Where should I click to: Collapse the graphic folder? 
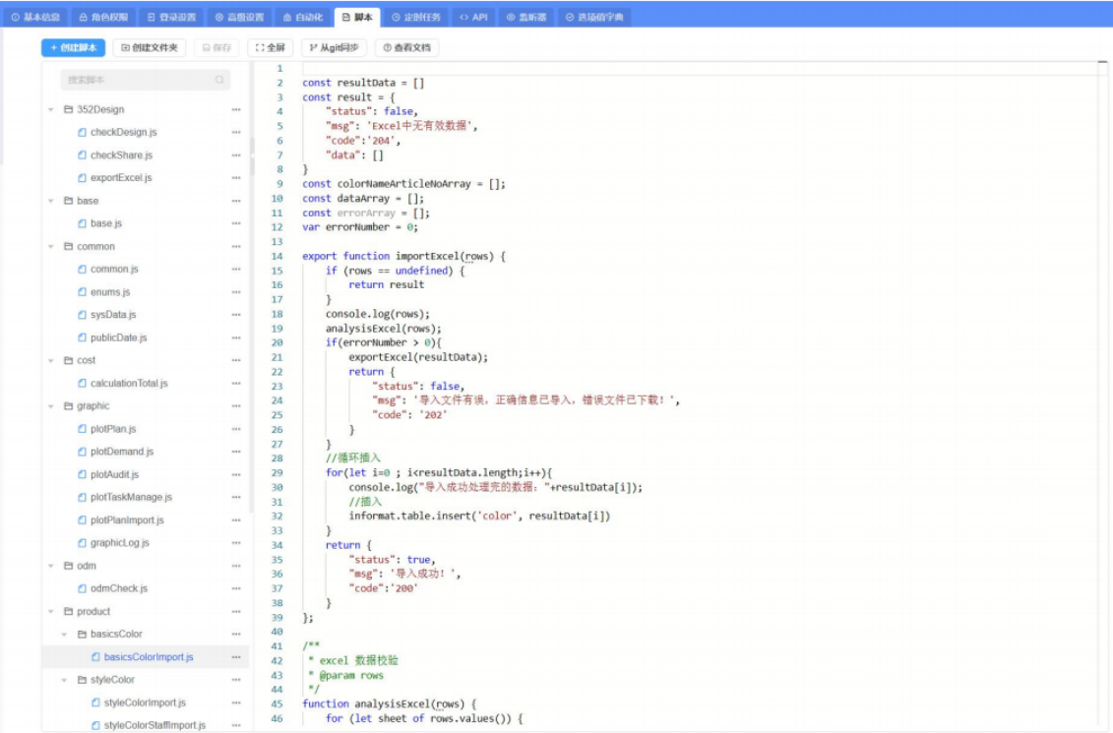[51, 406]
